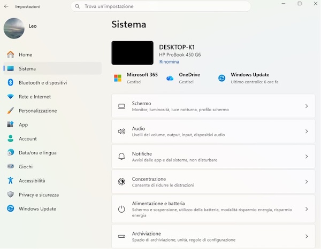The height and width of the screenshot is (249, 321).
Task: Click Monitor, luminosità, luce notturna description
Action: [x=180, y=110]
